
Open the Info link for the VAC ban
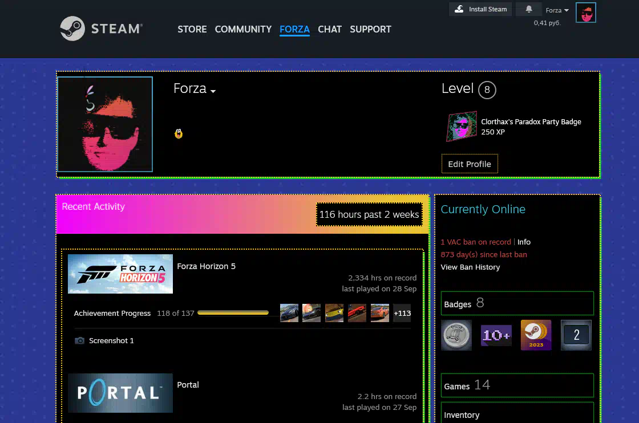[524, 242]
